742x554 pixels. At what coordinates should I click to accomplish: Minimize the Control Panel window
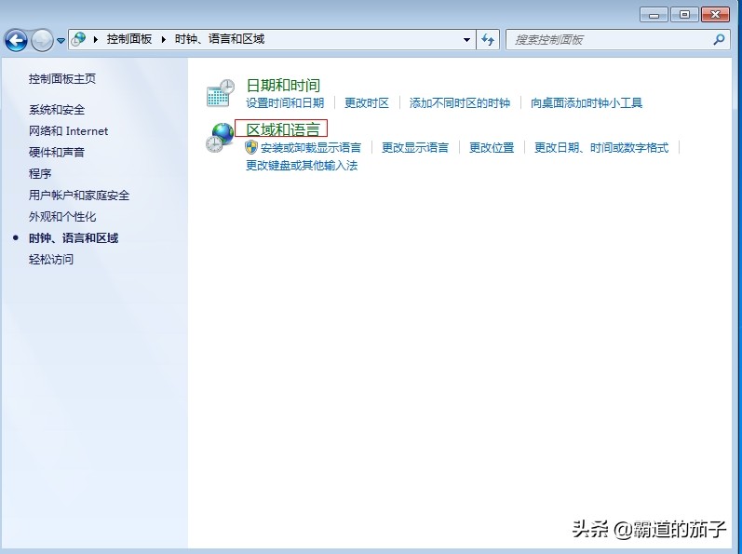(654, 15)
